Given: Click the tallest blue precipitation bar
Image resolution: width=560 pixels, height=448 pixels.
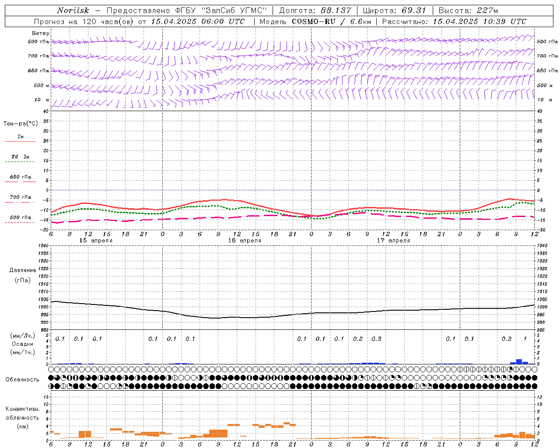Looking at the screenshot, I should tap(519, 361).
